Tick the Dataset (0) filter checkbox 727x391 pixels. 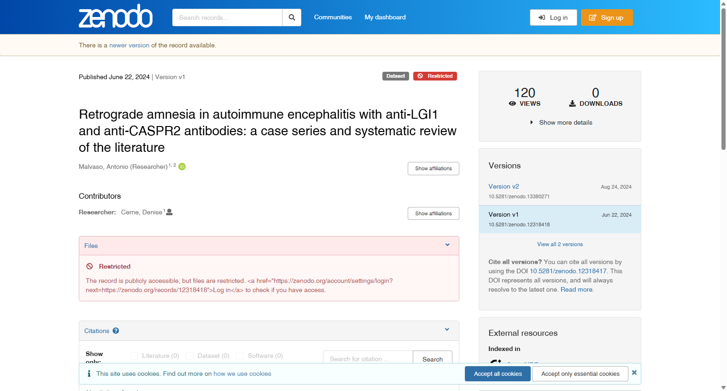[189, 356]
